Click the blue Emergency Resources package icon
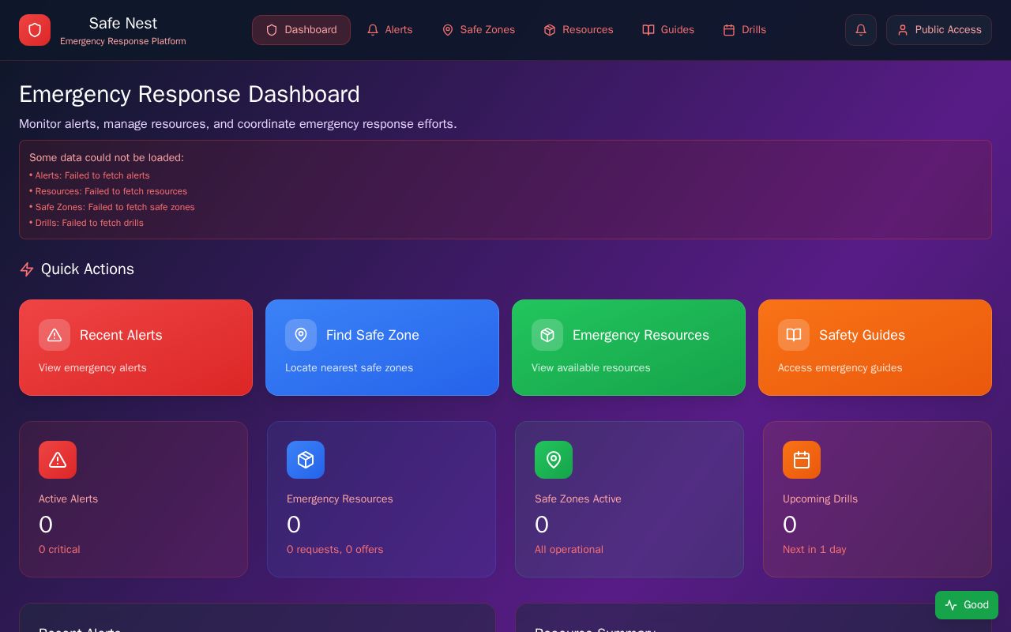The height and width of the screenshot is (632, 1011). pos(306,460)
